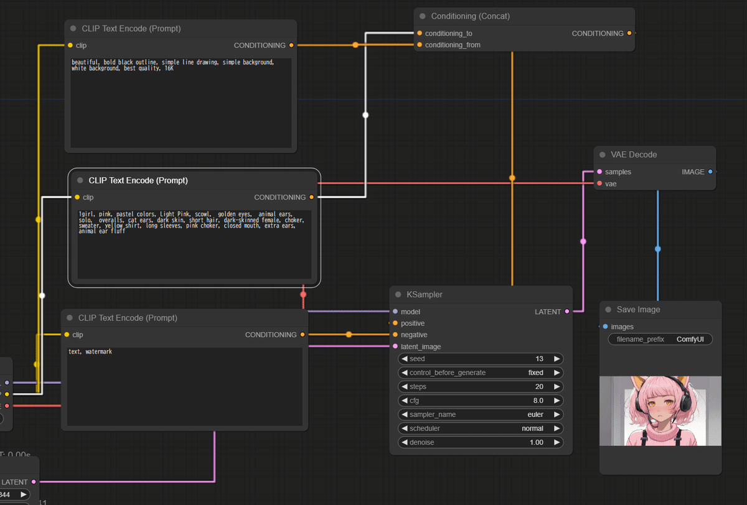
Task: Toggle collapse dot on the KSampler node
Action: (398, 294)
